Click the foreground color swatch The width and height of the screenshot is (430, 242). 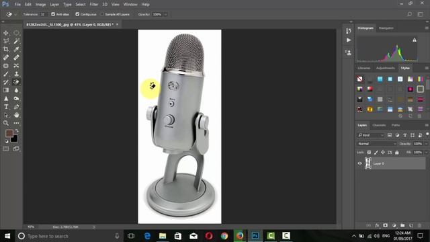pyautogui.click(x=9, y=133)
